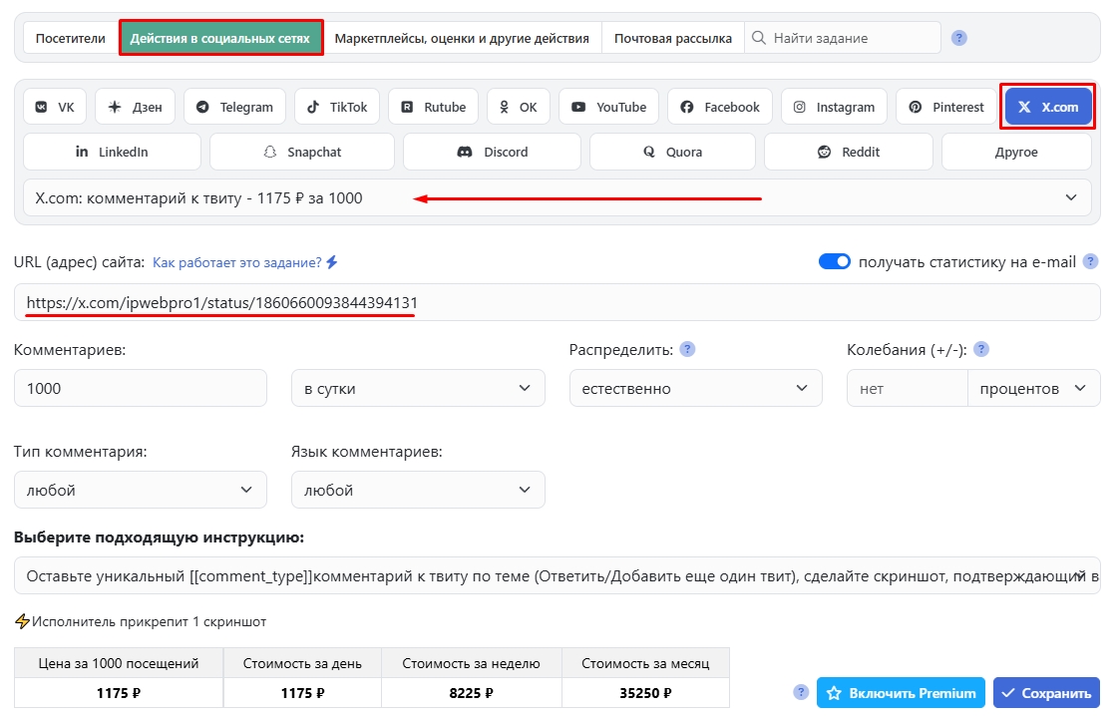The height and width of the screenshot is (716, 1118).
Task: Open the 'в сутки' period dropdown
Action: click(x=418, y=388)
